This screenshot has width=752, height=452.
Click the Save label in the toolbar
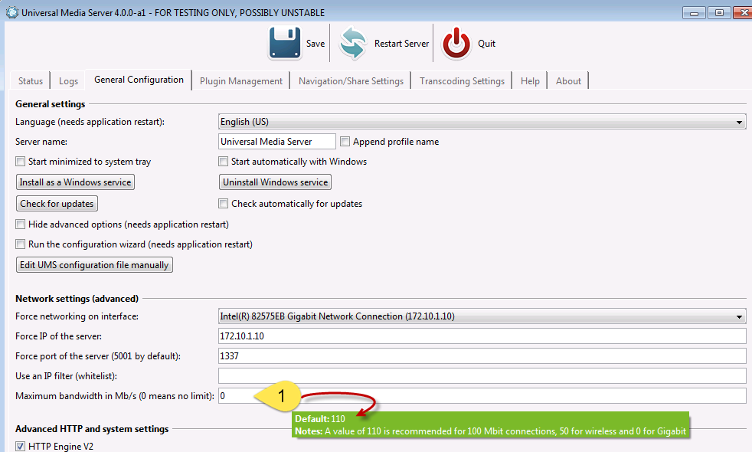(x=316, y=43)
